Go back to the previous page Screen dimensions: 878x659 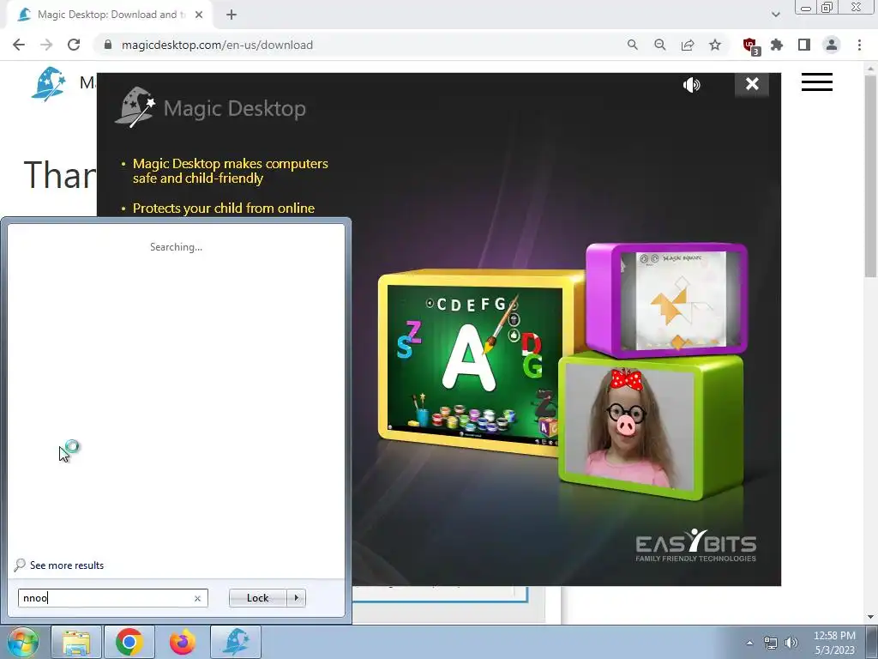click(x=19, y=45)
